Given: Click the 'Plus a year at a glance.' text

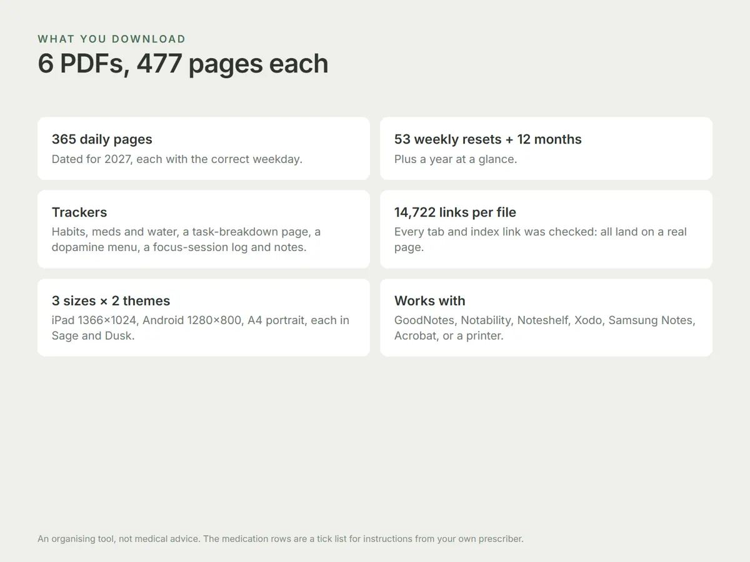Looking at the screenshot, I should click(456, 159).
